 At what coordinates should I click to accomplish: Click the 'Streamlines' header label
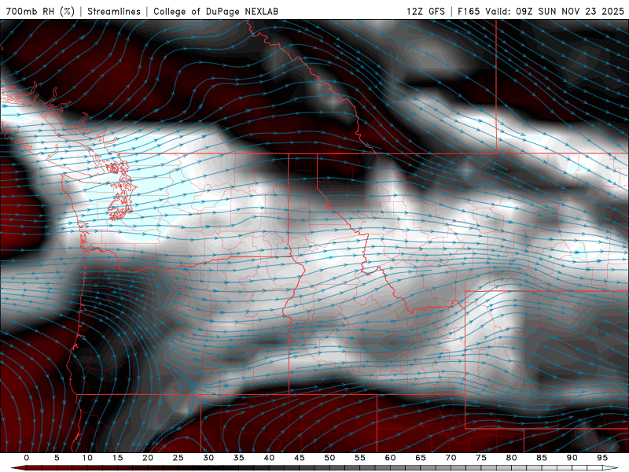coord(114,11)
